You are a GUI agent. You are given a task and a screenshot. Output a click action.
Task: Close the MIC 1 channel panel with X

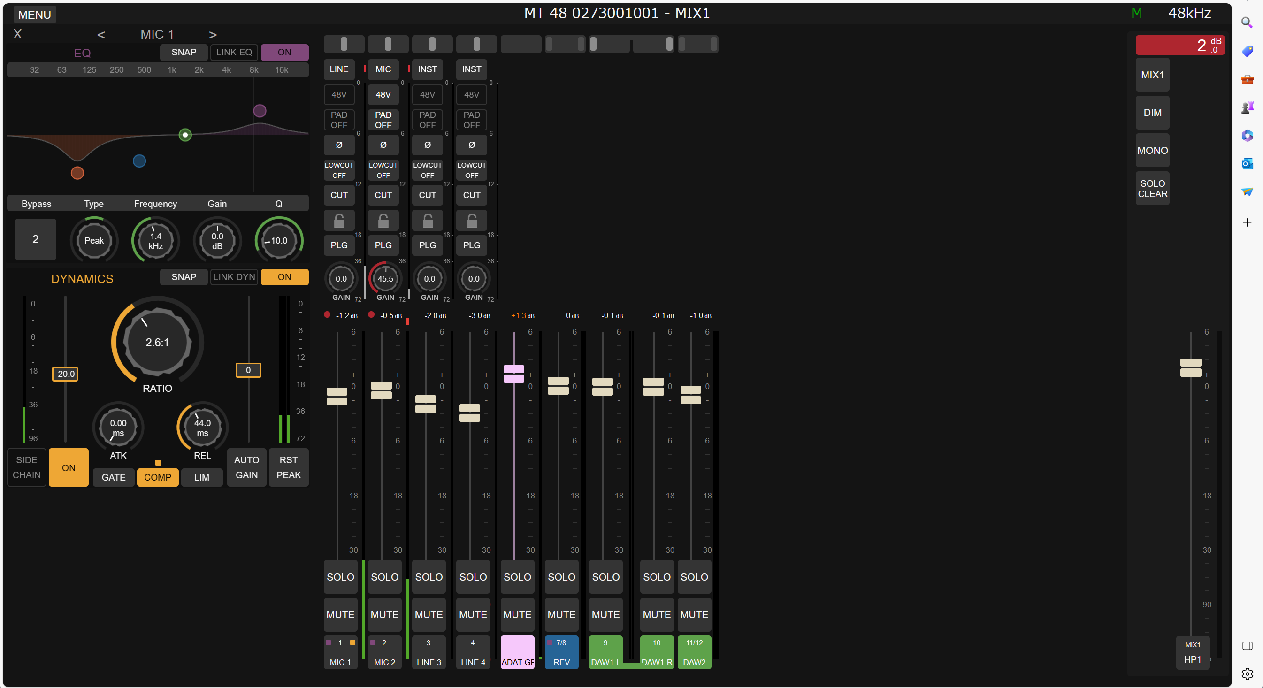tap(18, 34)
